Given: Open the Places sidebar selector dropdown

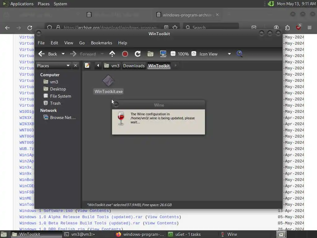Looking at the screenshot, I should [x=53, y=66].
